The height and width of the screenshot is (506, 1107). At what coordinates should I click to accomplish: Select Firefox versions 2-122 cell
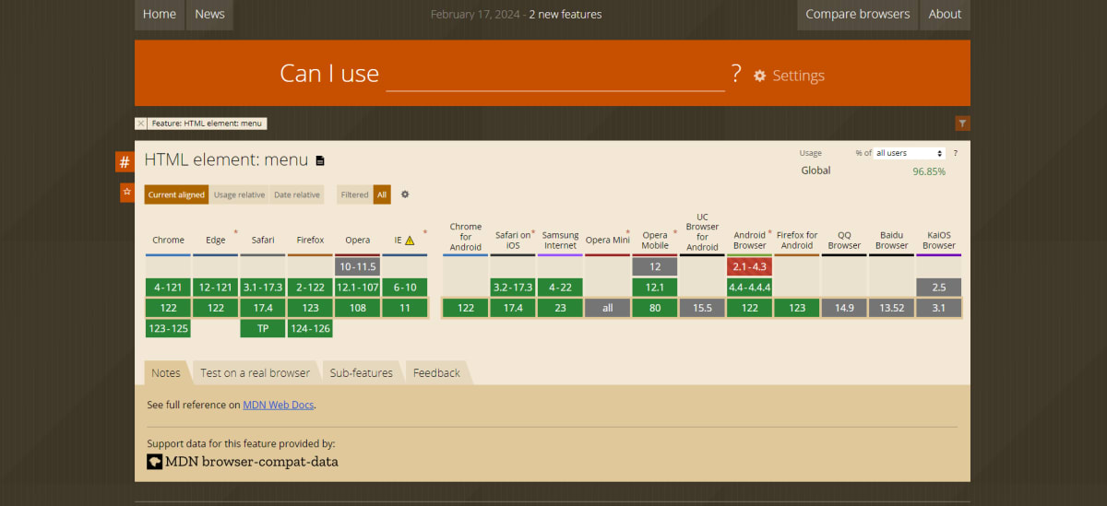(310, 288)
